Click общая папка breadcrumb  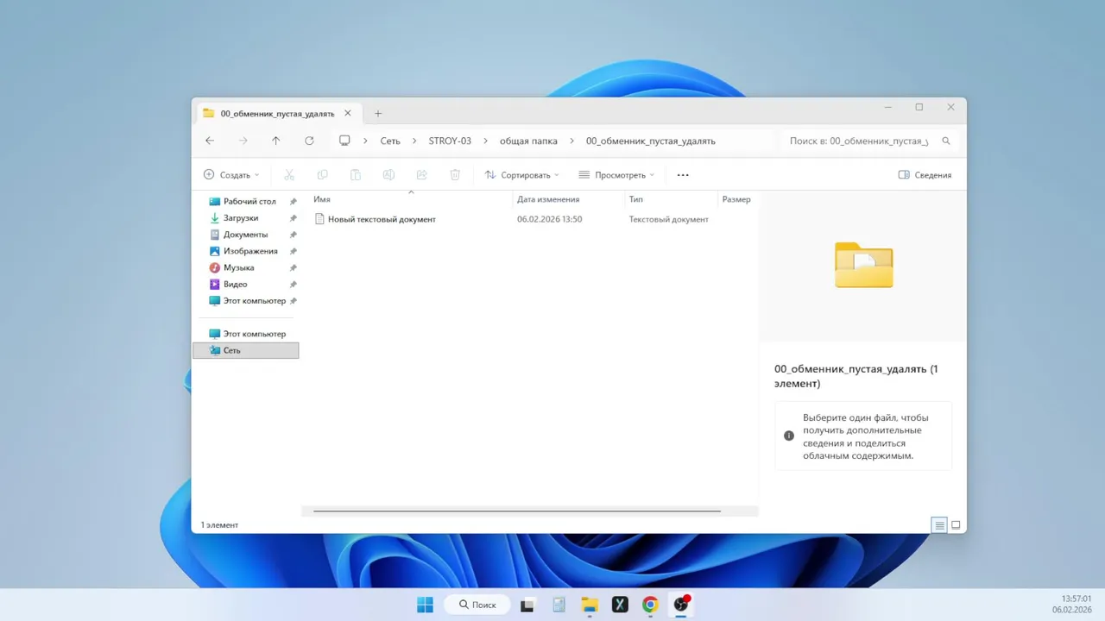point(528,141)
